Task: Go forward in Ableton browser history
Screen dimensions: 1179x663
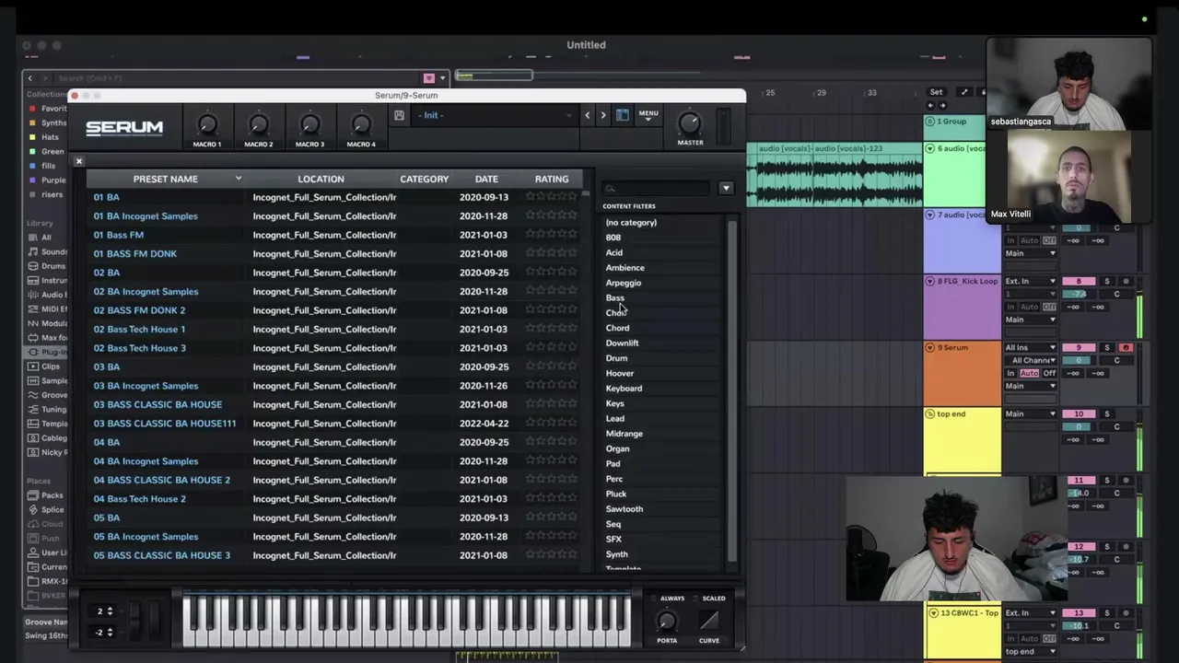Action: coord(44,78)
